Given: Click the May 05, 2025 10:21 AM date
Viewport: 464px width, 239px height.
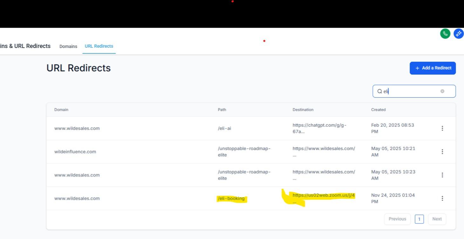Looking at the screenshot, I should 393,152.
